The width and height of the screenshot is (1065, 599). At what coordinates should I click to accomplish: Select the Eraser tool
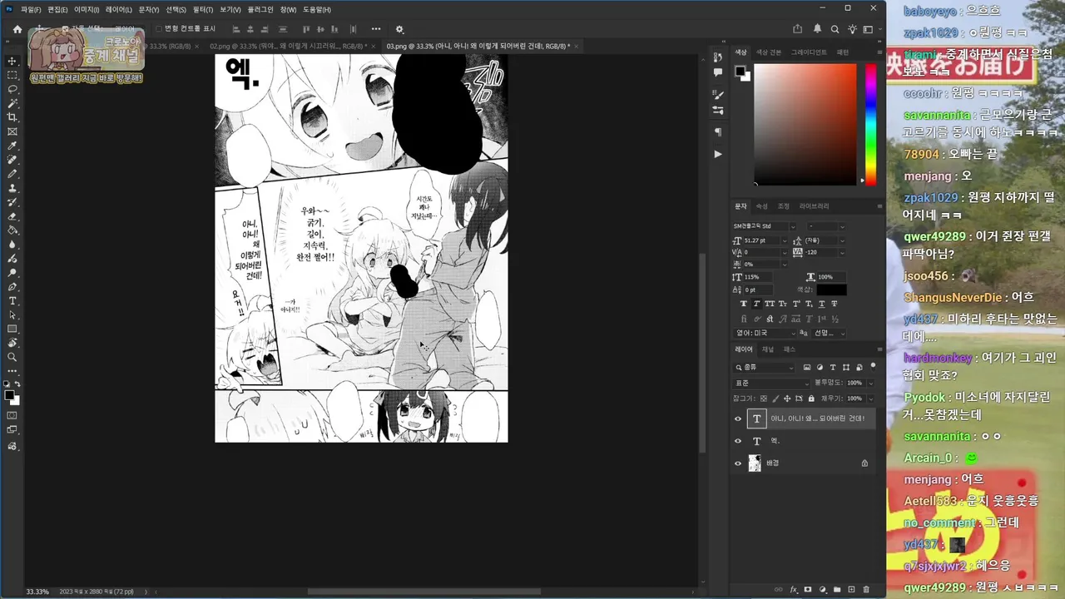[x=12, y=216]
